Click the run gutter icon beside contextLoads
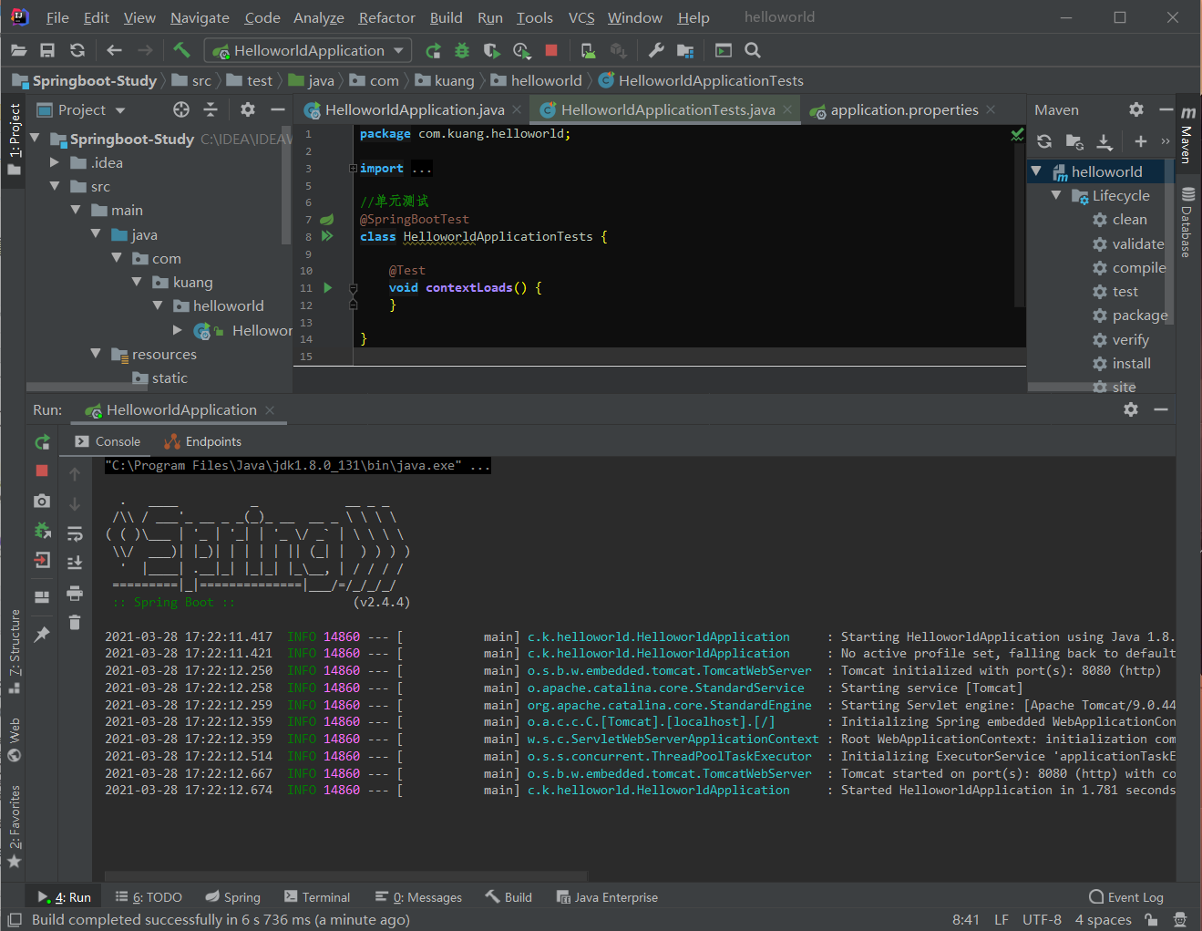1202x931 pixels. point(328,287)
